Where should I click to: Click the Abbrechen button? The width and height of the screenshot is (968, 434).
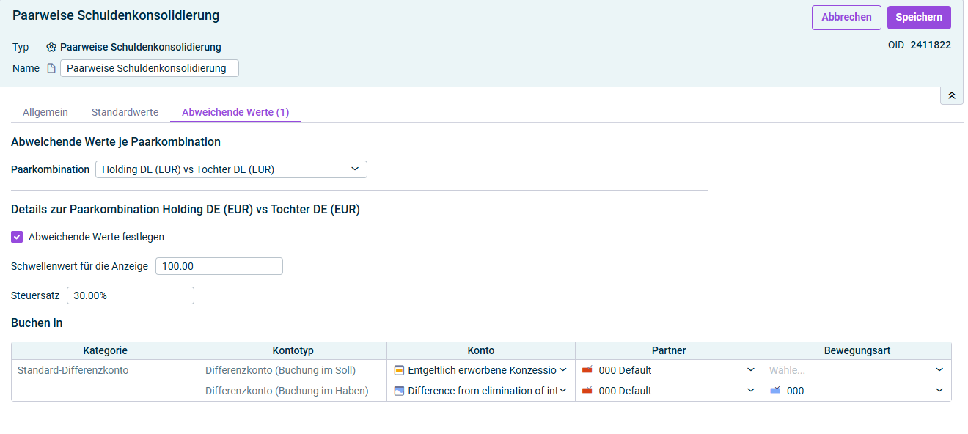846,18
